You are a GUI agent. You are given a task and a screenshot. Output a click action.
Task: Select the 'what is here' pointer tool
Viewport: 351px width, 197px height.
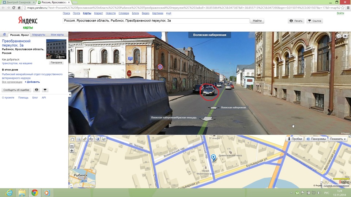coord(103,139)
